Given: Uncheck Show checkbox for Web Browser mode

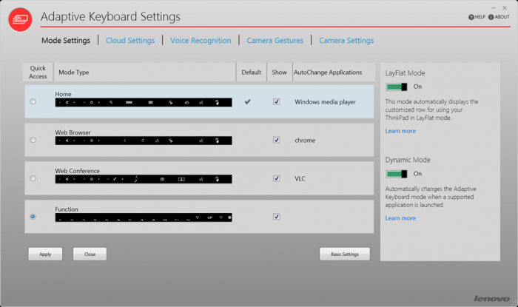Looking at the screenshot, I should coord(276,140).
